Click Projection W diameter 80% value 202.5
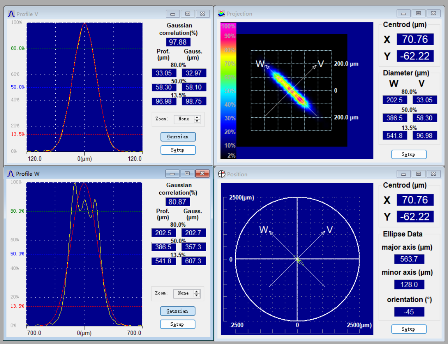448x344 pixels. [395, 100]
